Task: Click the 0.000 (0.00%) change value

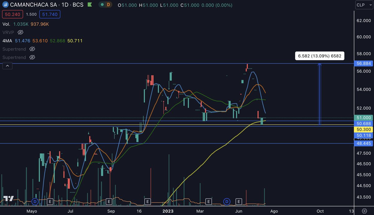Action: point(217,5)
